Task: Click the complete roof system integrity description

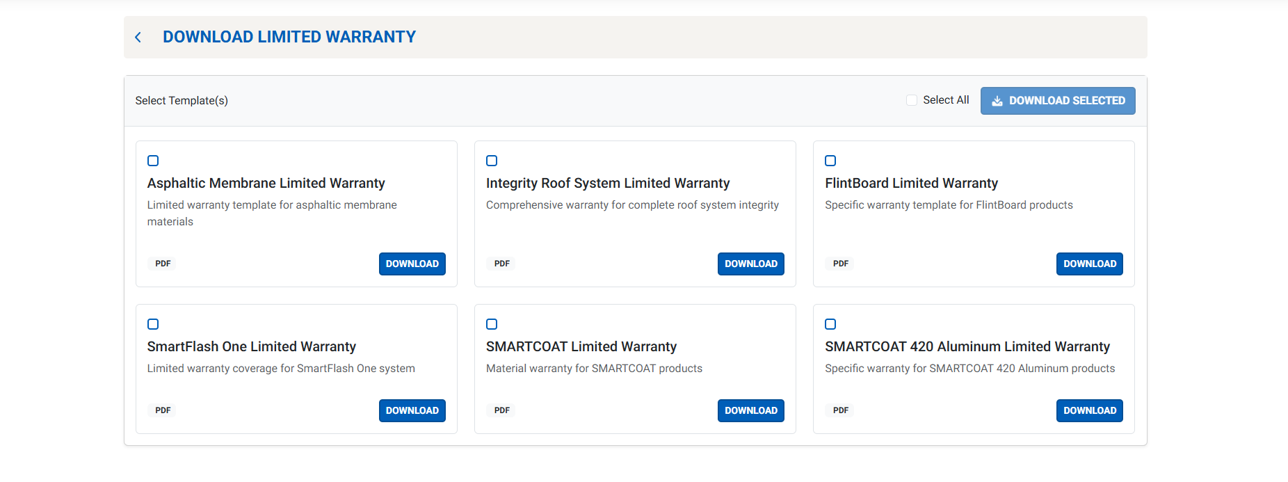Action: [632, 205]
